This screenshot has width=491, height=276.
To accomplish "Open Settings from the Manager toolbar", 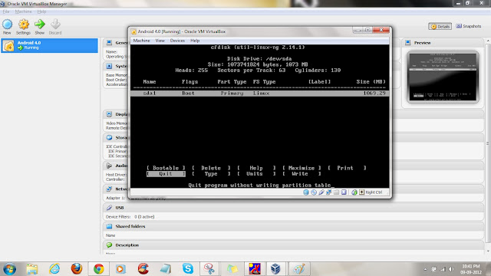I will click(24, 27).
